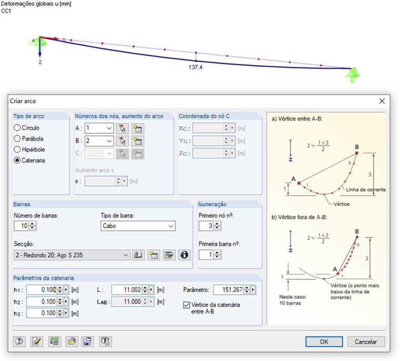
Task: Create new node for B icon
Action: pos(138,141)
